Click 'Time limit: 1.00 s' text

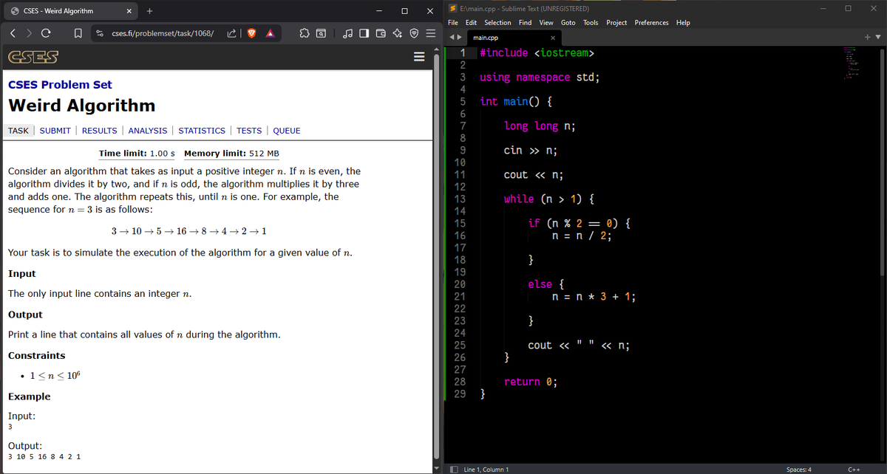coord(137,154)
